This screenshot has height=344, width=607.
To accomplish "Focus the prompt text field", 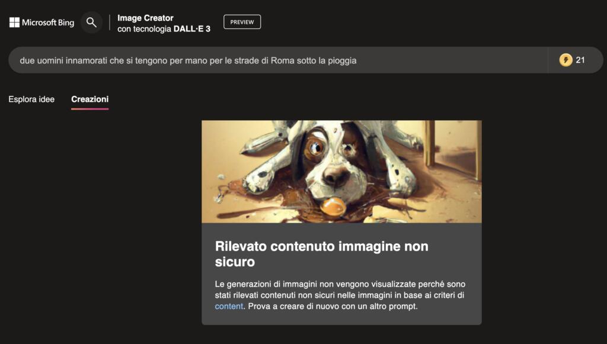I will [x=278, y=60].
